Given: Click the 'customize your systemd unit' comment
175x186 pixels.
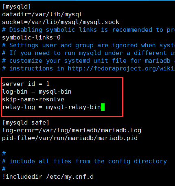Looking at the screenshot, I should coord(88,61).
